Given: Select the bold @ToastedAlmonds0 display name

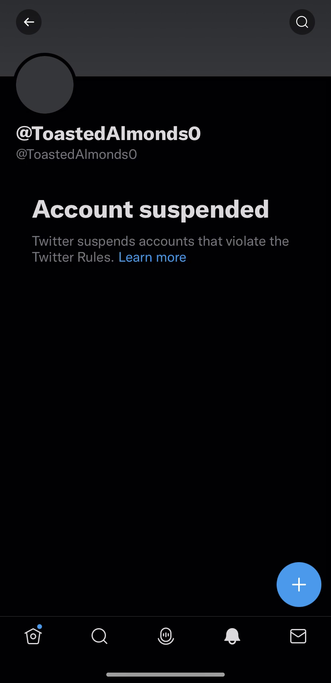Looking at the screenshot, I should tap(108, 134).
